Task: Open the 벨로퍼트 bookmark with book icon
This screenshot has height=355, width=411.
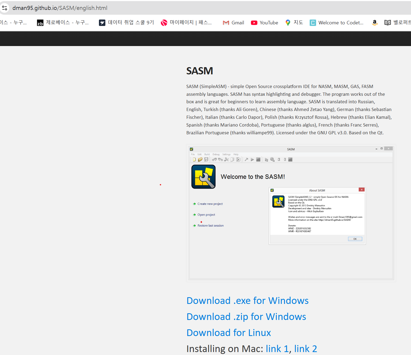Action: [x=398, y=23]
